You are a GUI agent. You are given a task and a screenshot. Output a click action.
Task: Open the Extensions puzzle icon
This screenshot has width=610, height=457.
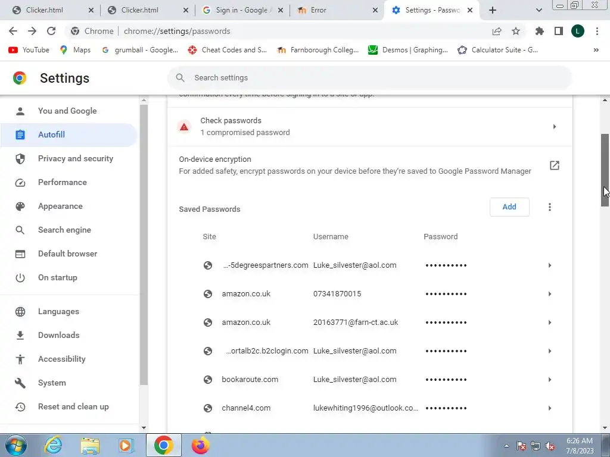540,31
